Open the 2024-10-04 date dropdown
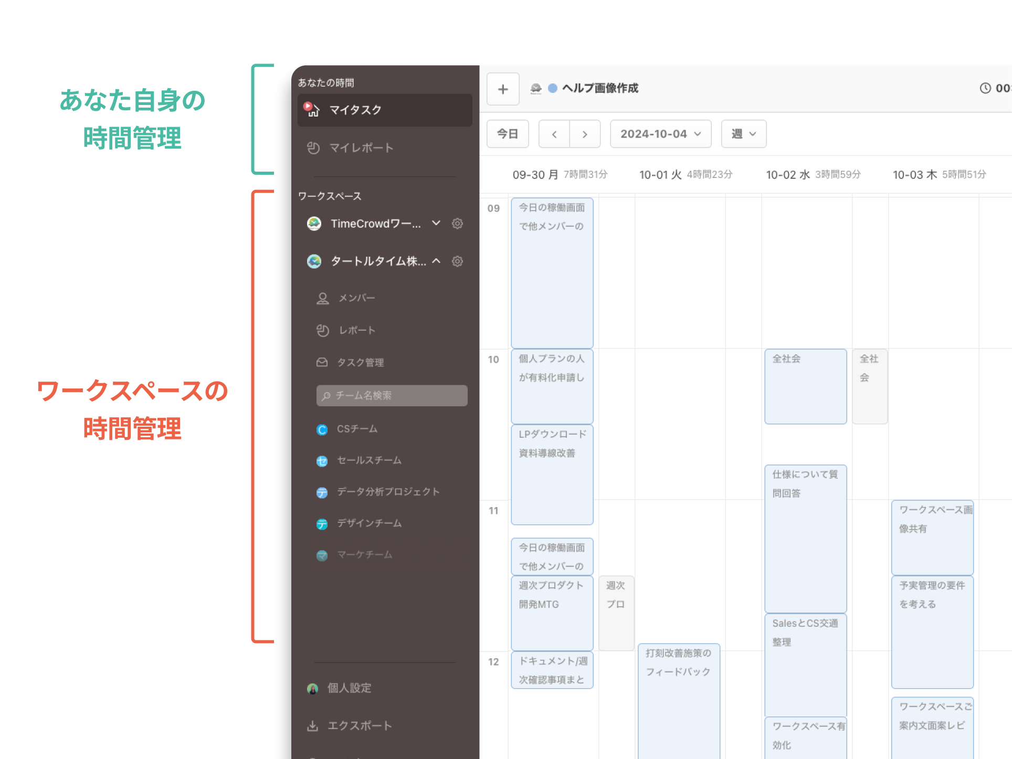Screen dimensions: 1012x759 pos(660,134)
